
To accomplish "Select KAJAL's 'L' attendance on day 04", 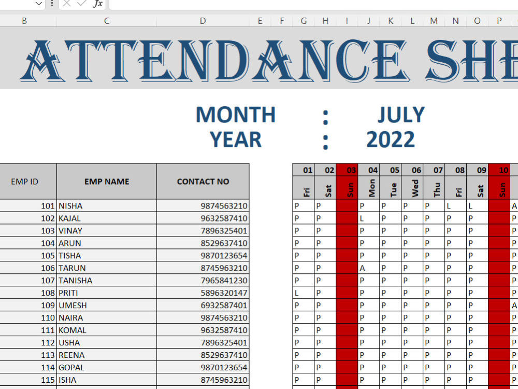I will click(369, 218).
